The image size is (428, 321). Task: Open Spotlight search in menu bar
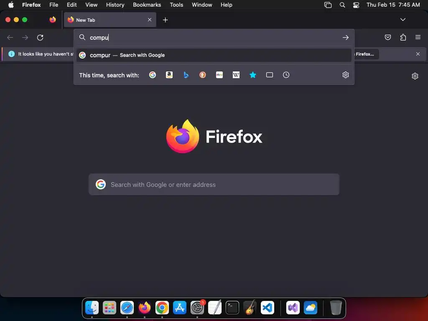(x=342, y=5)
